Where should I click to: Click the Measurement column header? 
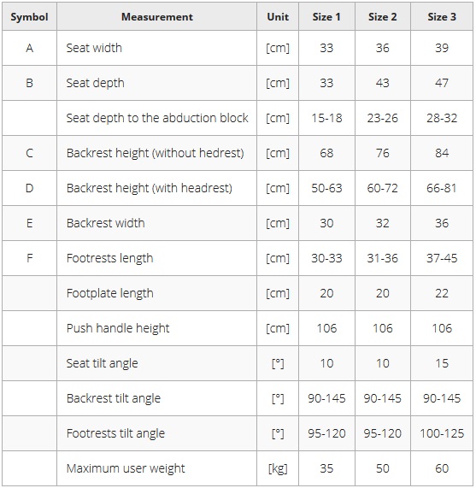tap(156, 17)
